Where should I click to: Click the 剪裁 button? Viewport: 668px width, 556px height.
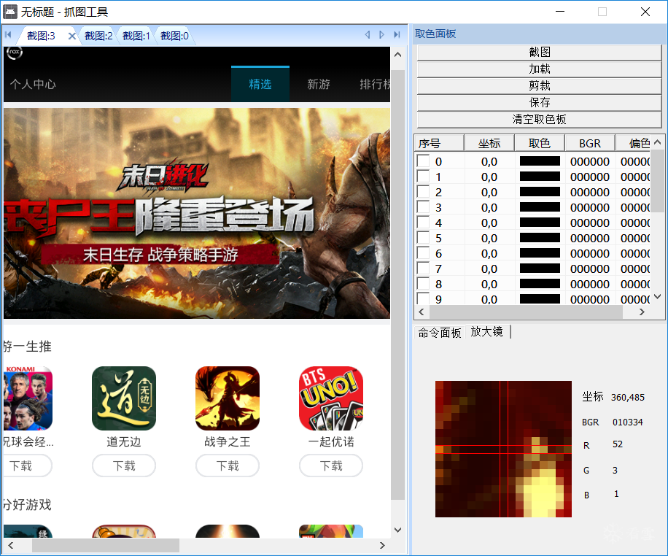pos(540,85)
